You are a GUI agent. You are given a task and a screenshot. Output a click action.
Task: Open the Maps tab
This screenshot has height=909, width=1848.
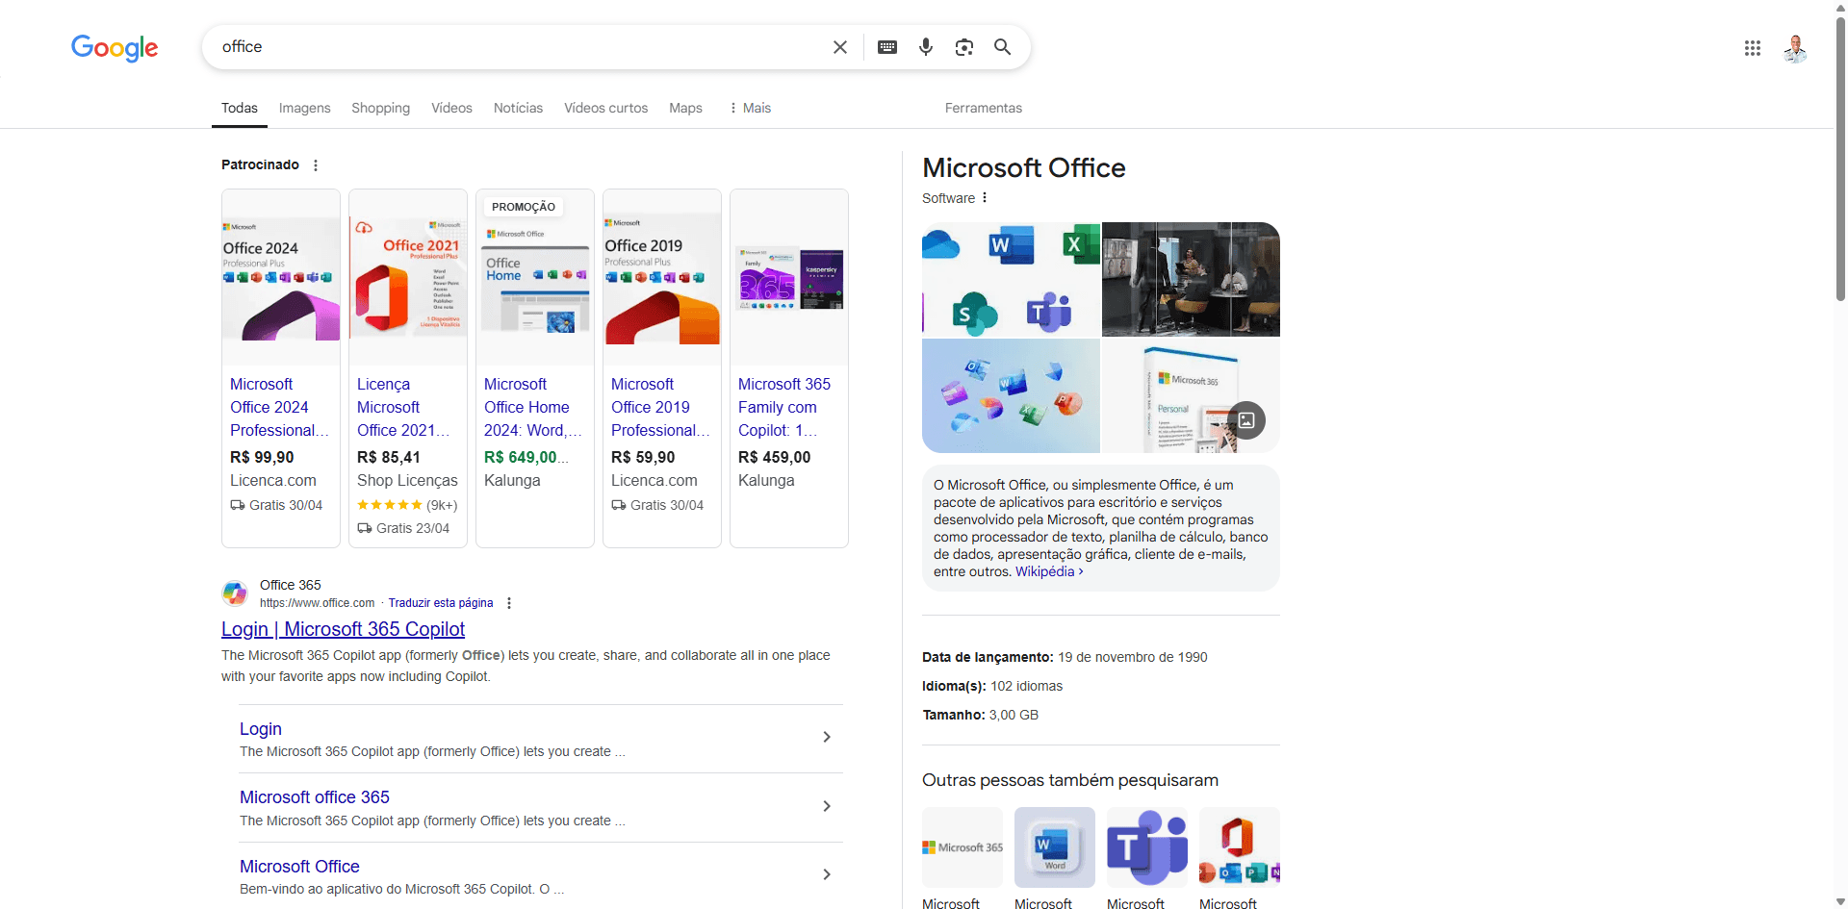[x=685, y=108]
